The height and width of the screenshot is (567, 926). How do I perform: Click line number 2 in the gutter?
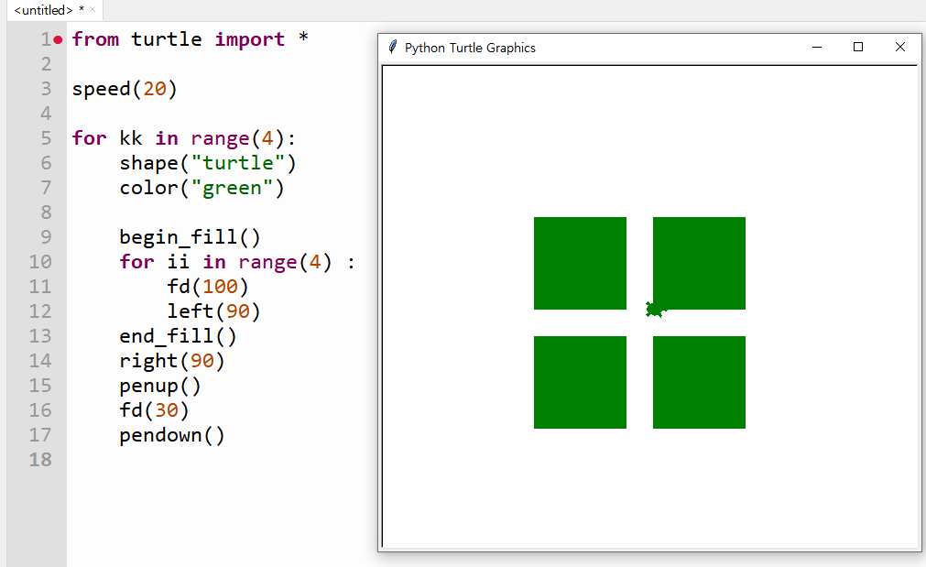[46, 64]
